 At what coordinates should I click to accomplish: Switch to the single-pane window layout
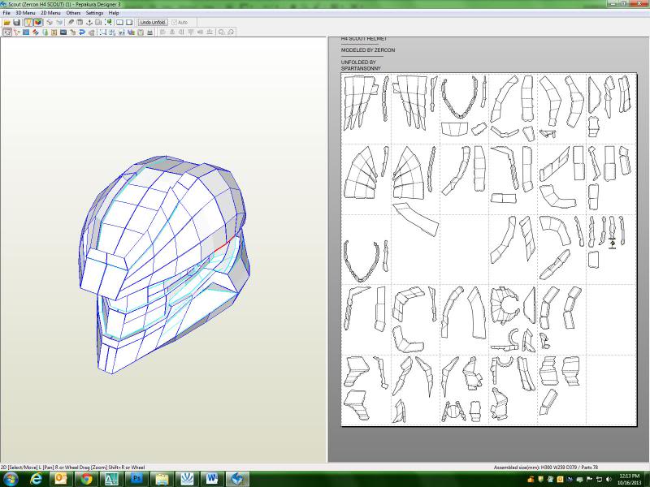(129, 23)
